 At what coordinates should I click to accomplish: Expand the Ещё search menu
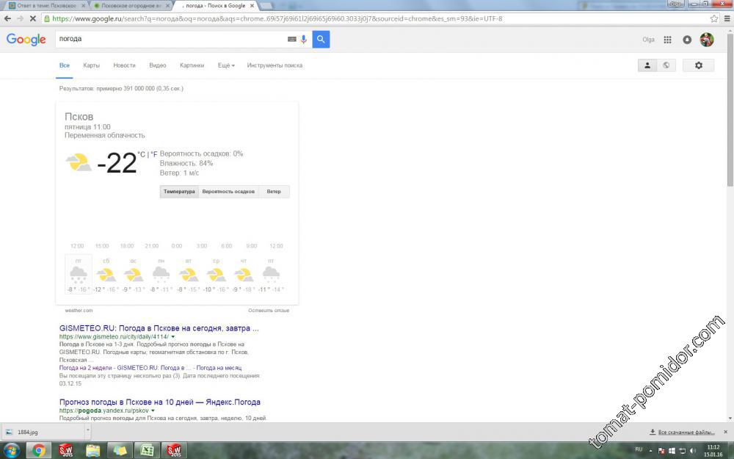[226, 65]
